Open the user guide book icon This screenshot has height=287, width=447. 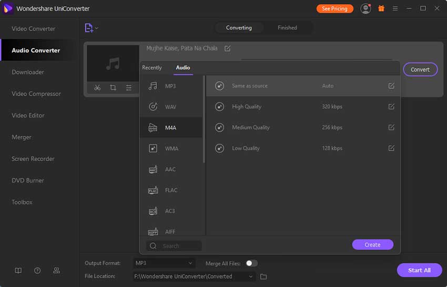pyautogui.click(x=18, y=271)
